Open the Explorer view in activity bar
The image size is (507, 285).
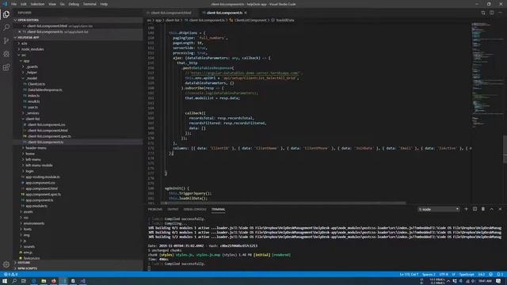(6, 14)
